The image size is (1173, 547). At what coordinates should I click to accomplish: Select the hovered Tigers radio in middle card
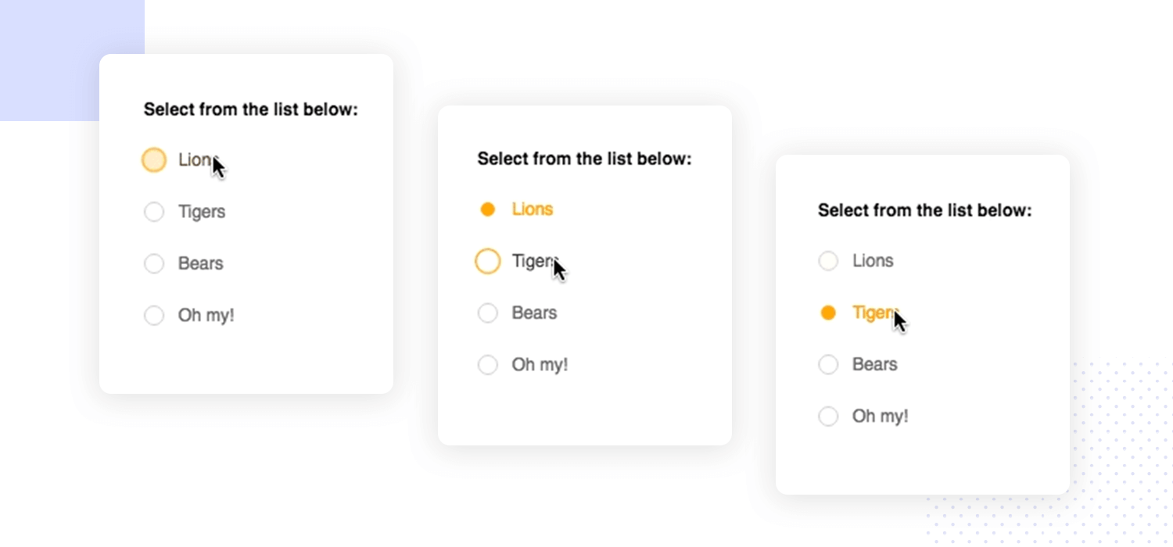coord(488,261)
